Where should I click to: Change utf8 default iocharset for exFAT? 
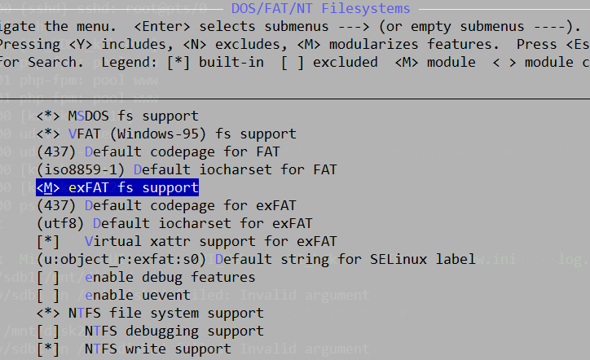pyautogui.click(x=60, y=223)
